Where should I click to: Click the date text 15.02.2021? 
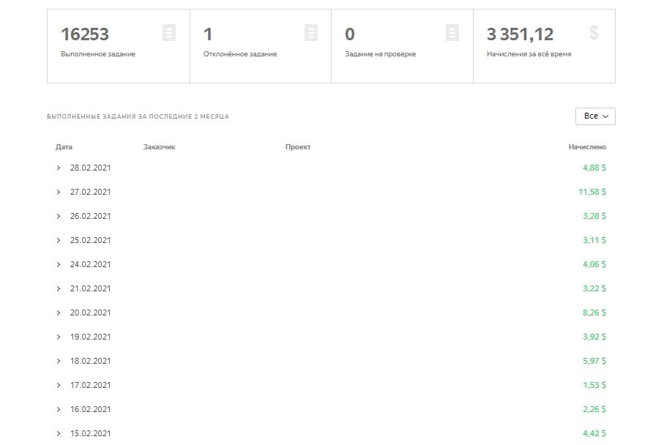pyautogui.click(x=90, y=433)
